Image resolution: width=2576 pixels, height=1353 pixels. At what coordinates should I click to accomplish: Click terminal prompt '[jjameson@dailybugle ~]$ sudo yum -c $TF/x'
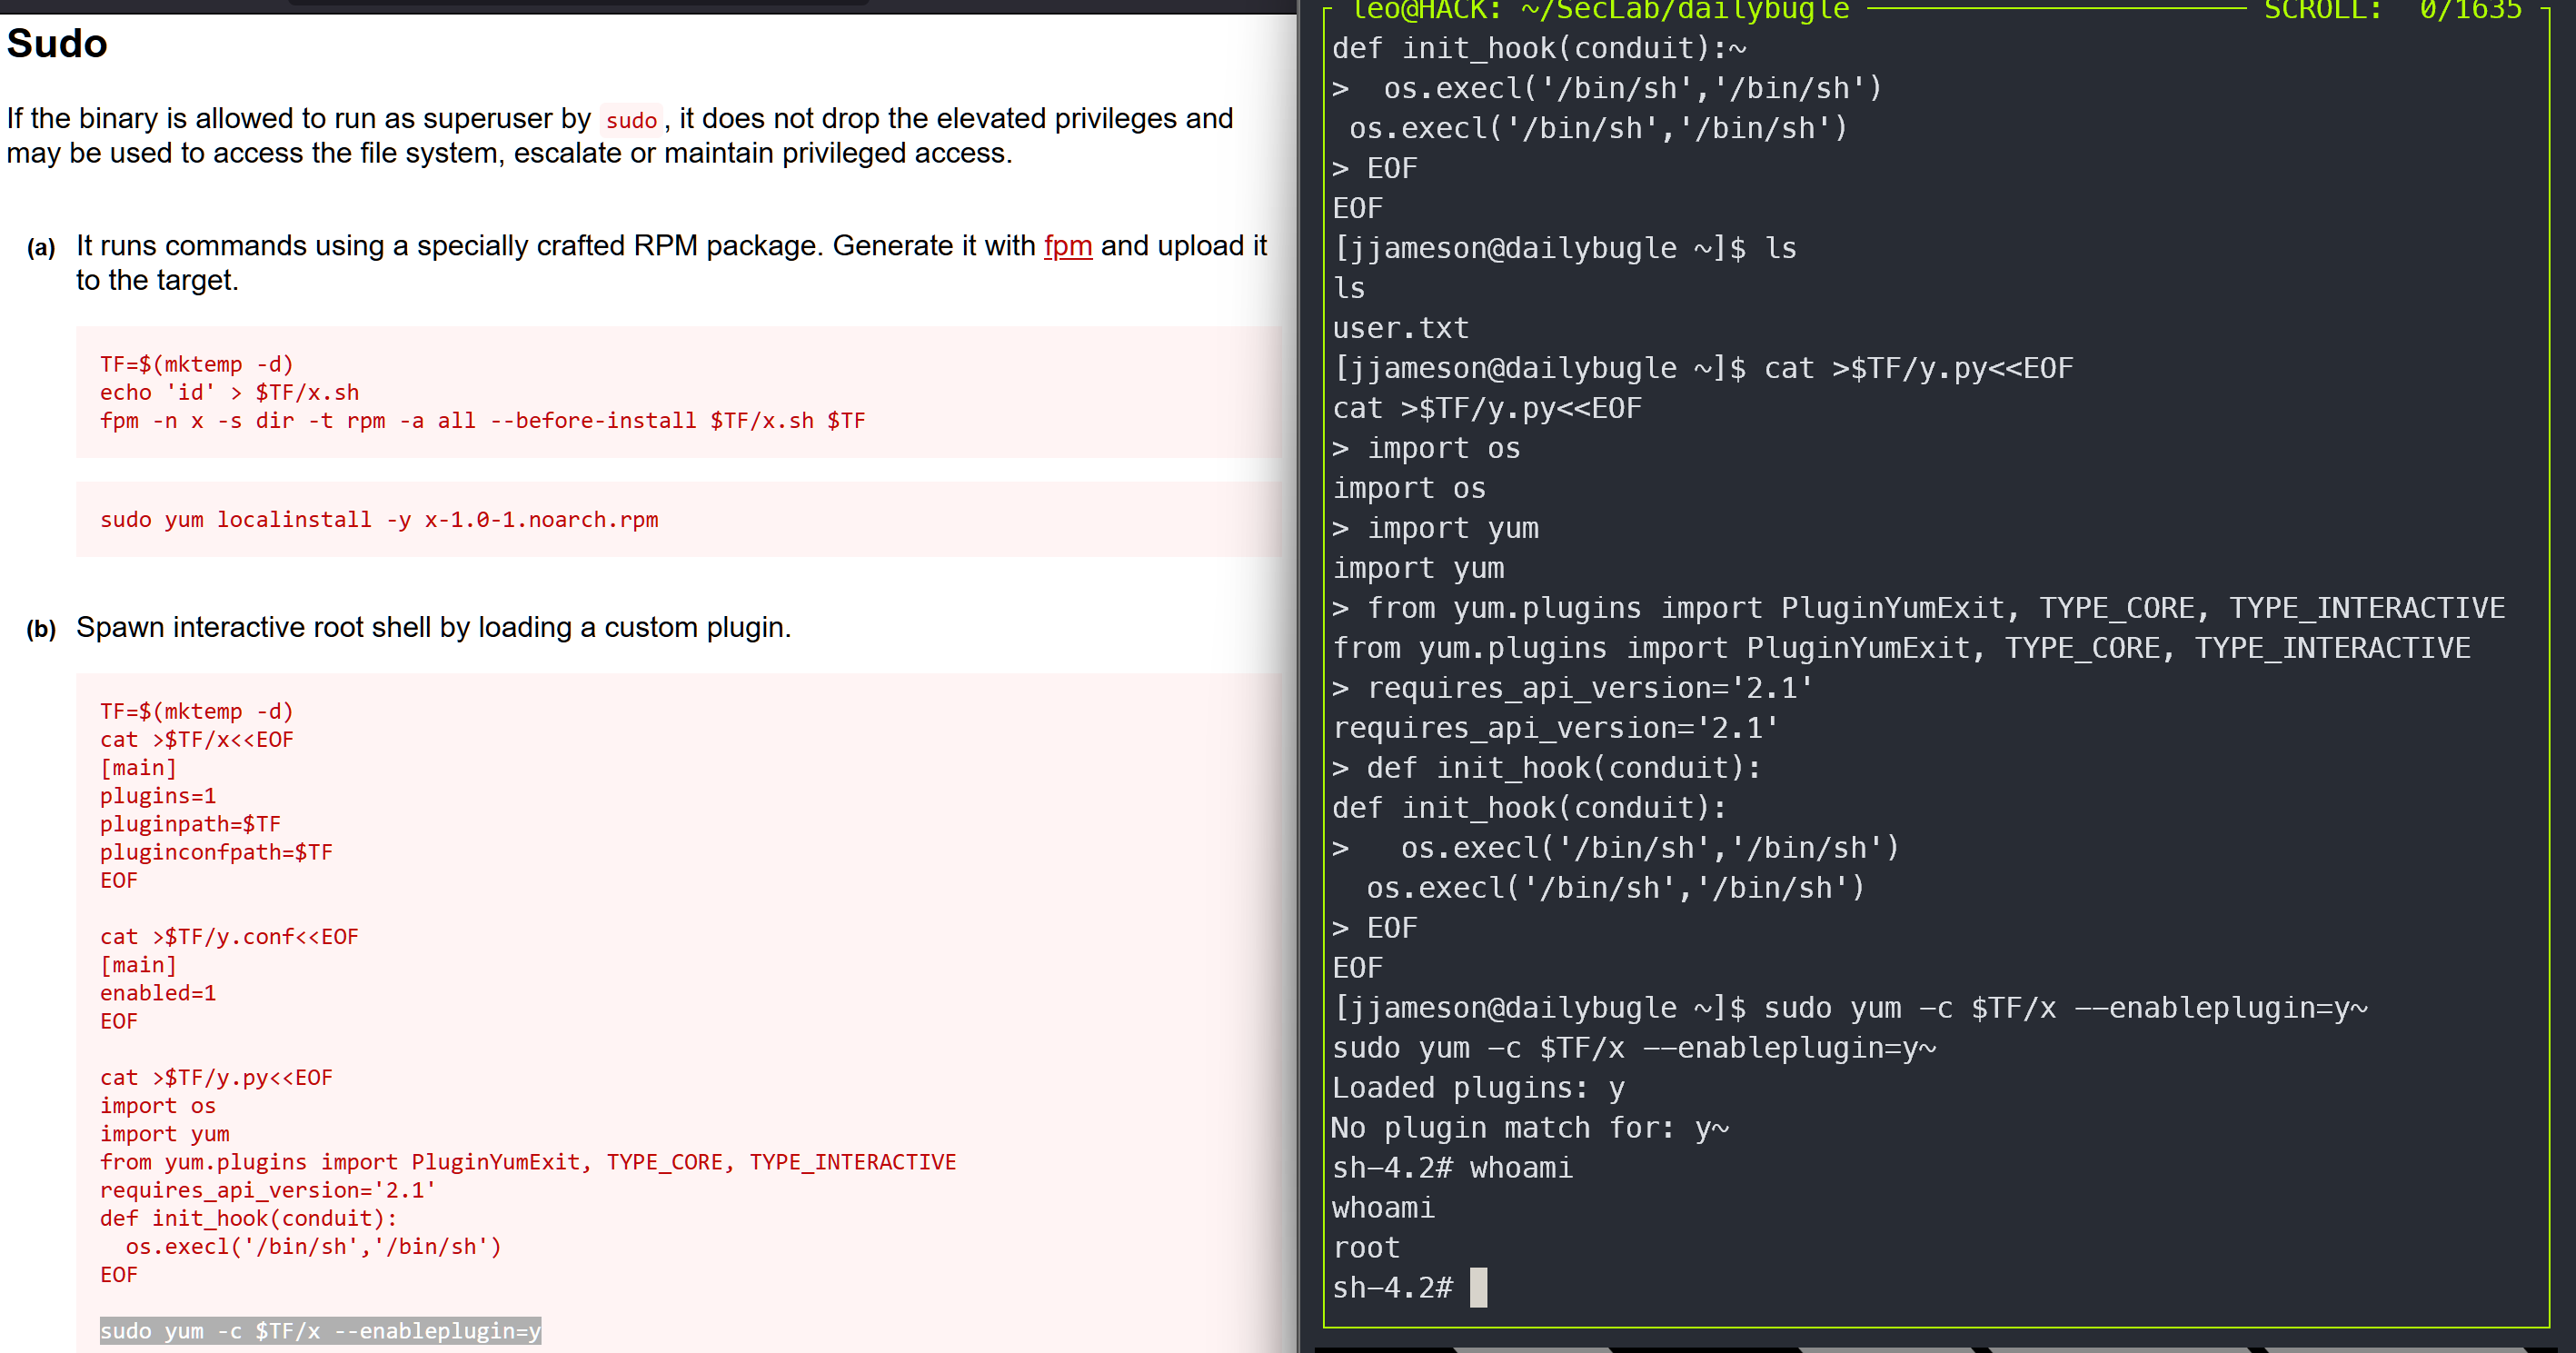click(1851, 1008)
